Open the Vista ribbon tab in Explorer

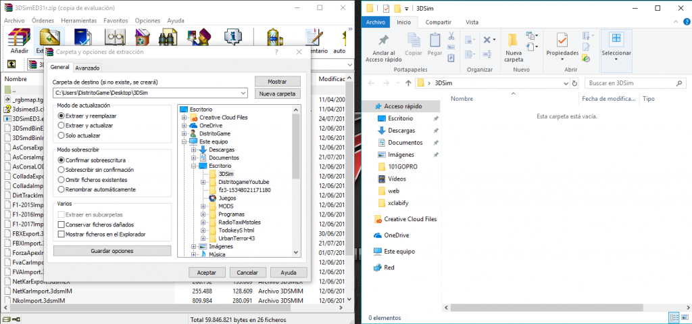[472, 22]
